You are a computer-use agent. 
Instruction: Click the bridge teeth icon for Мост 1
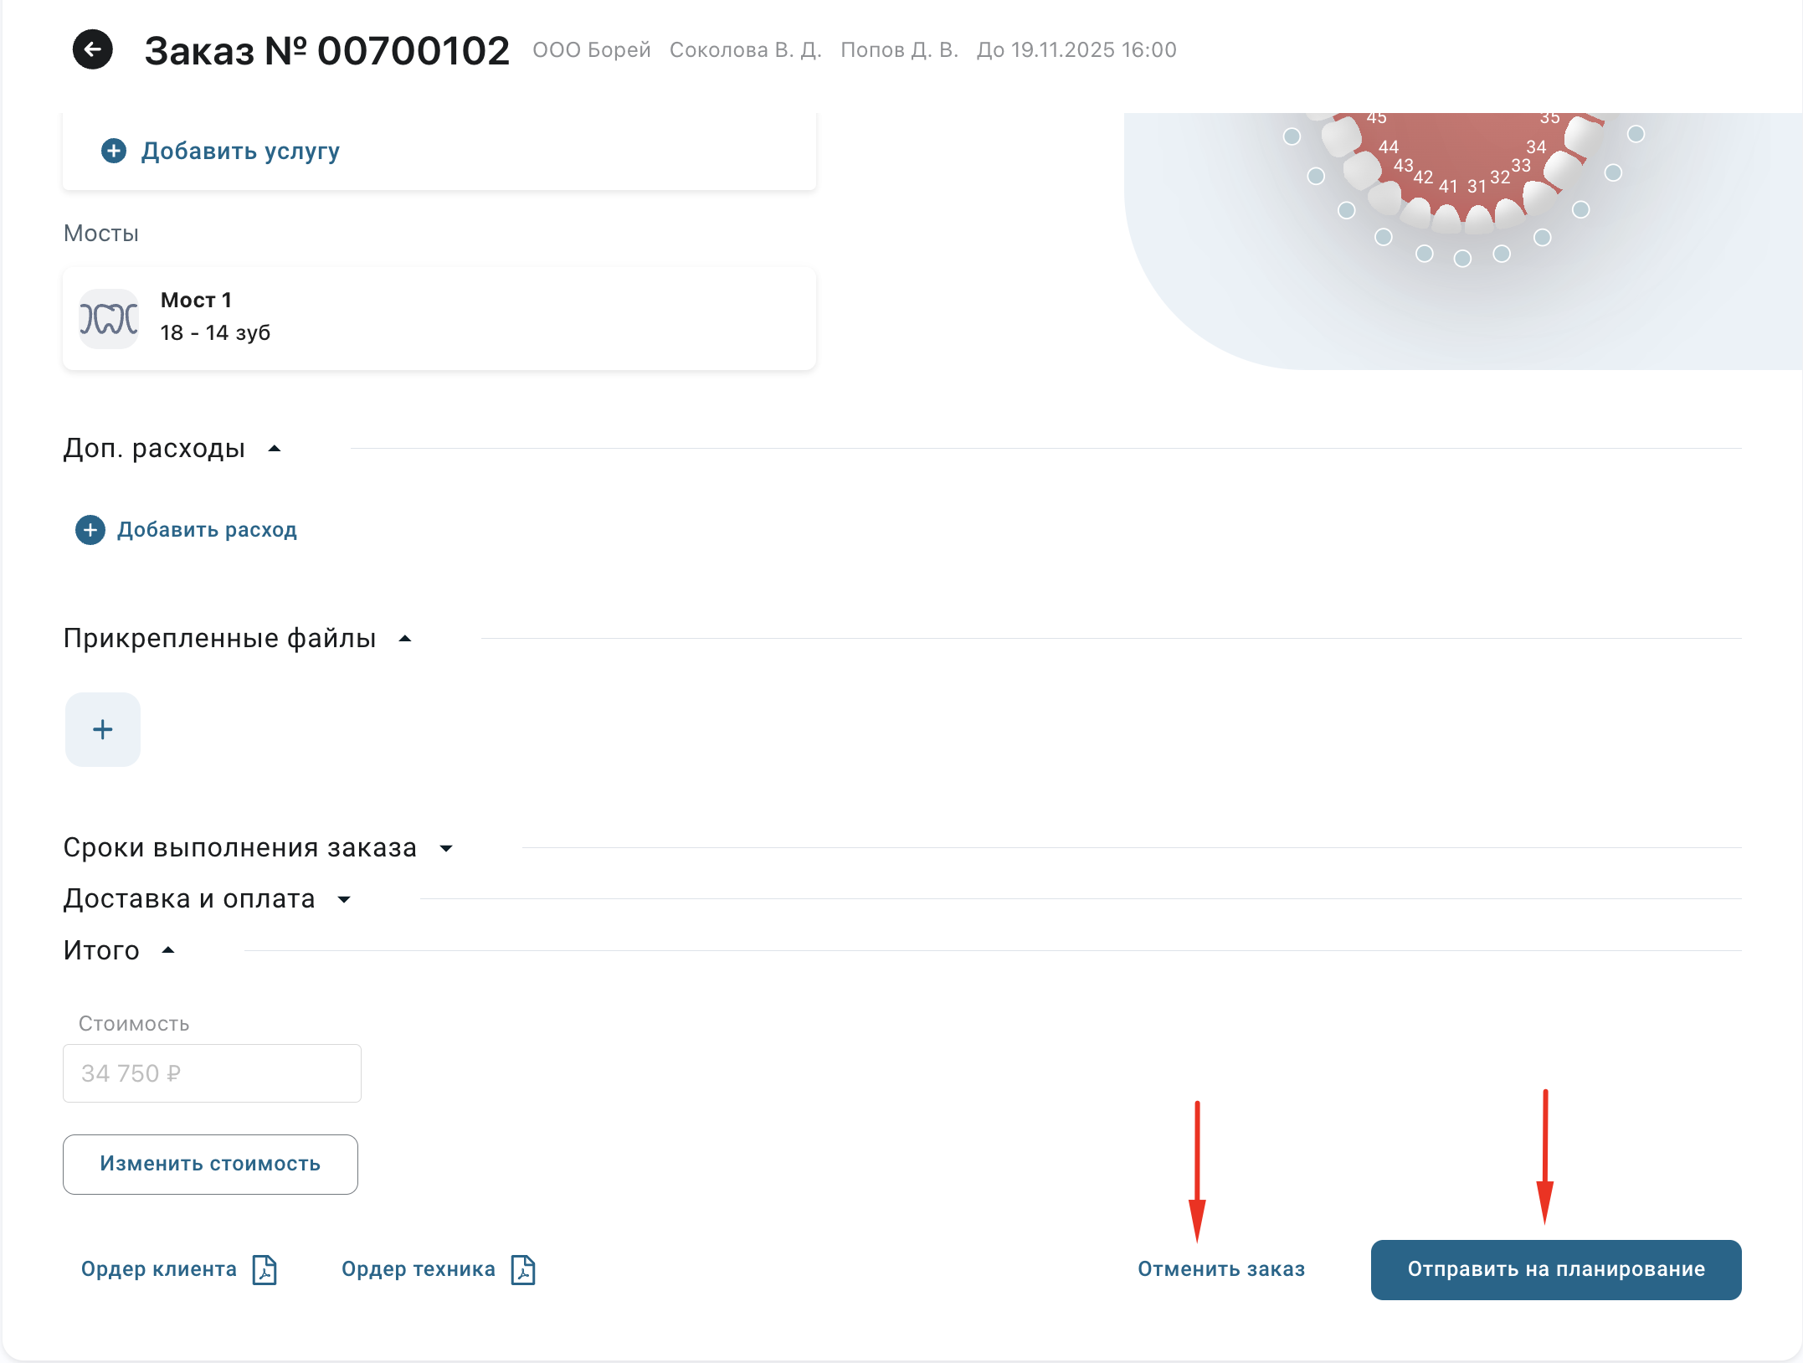tap(109, 318)
